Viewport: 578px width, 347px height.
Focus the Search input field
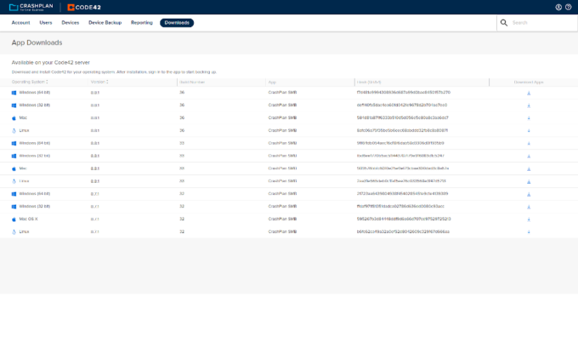540,23
